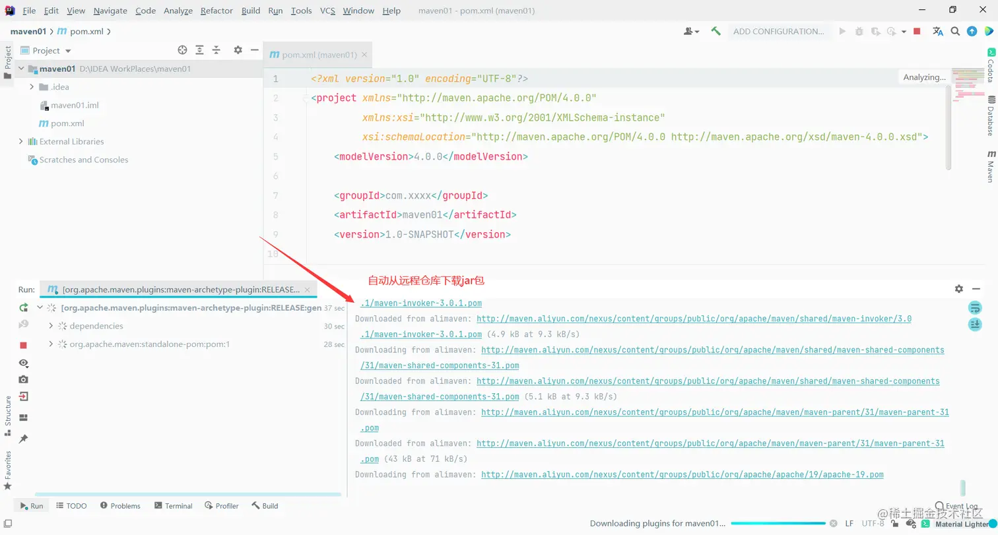Open the Navigate menu
This screenshot has width=998, height=535.
(x=110, y=11)
